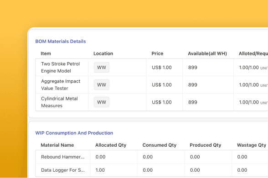Click the Allocated Qty column header
The height and width of the screenshot is (178, 268).
coord(111,145)
